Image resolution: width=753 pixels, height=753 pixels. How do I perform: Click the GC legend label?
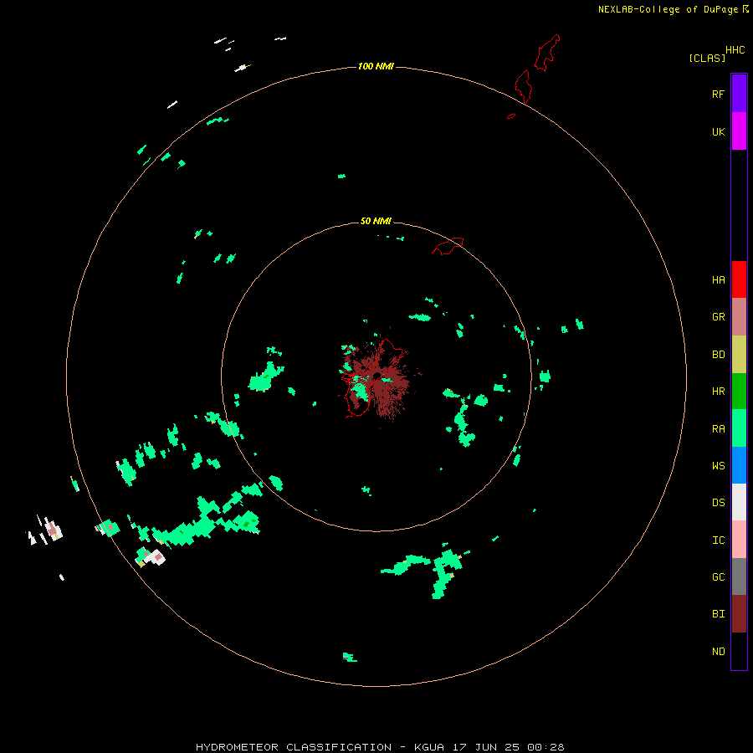coord(718,577)
